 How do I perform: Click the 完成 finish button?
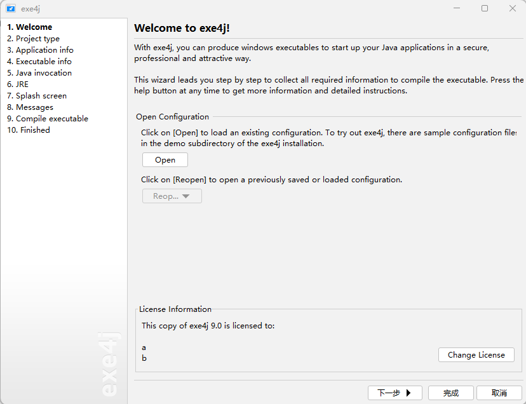[451, 393]
